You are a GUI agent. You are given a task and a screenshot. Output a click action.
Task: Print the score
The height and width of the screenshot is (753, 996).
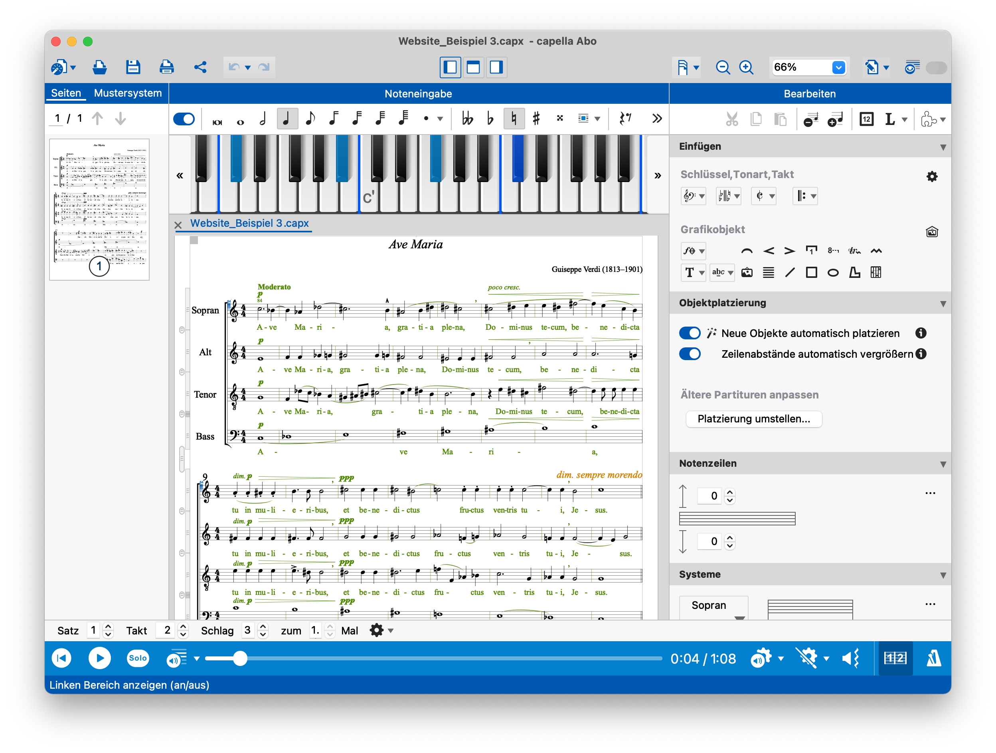point(167,67)
